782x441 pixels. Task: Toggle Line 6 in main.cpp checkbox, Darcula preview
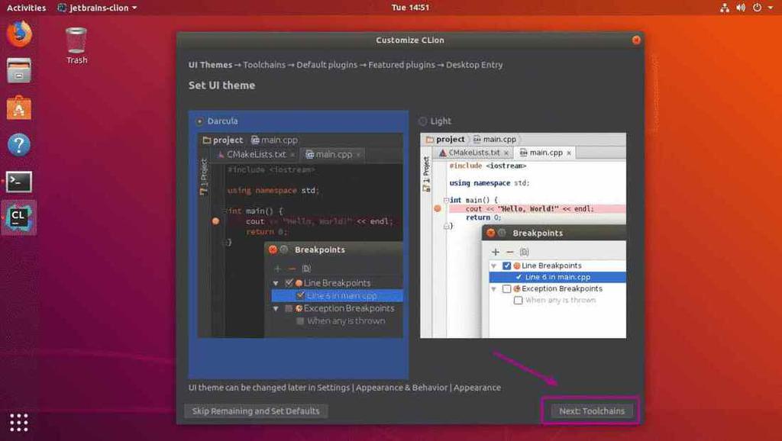(x=300, y=295)
